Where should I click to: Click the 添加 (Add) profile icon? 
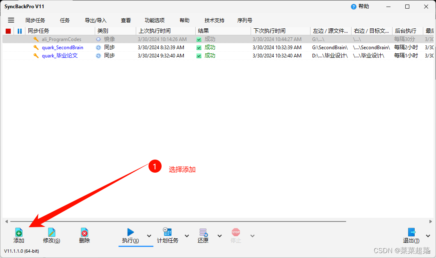(18, 232)
